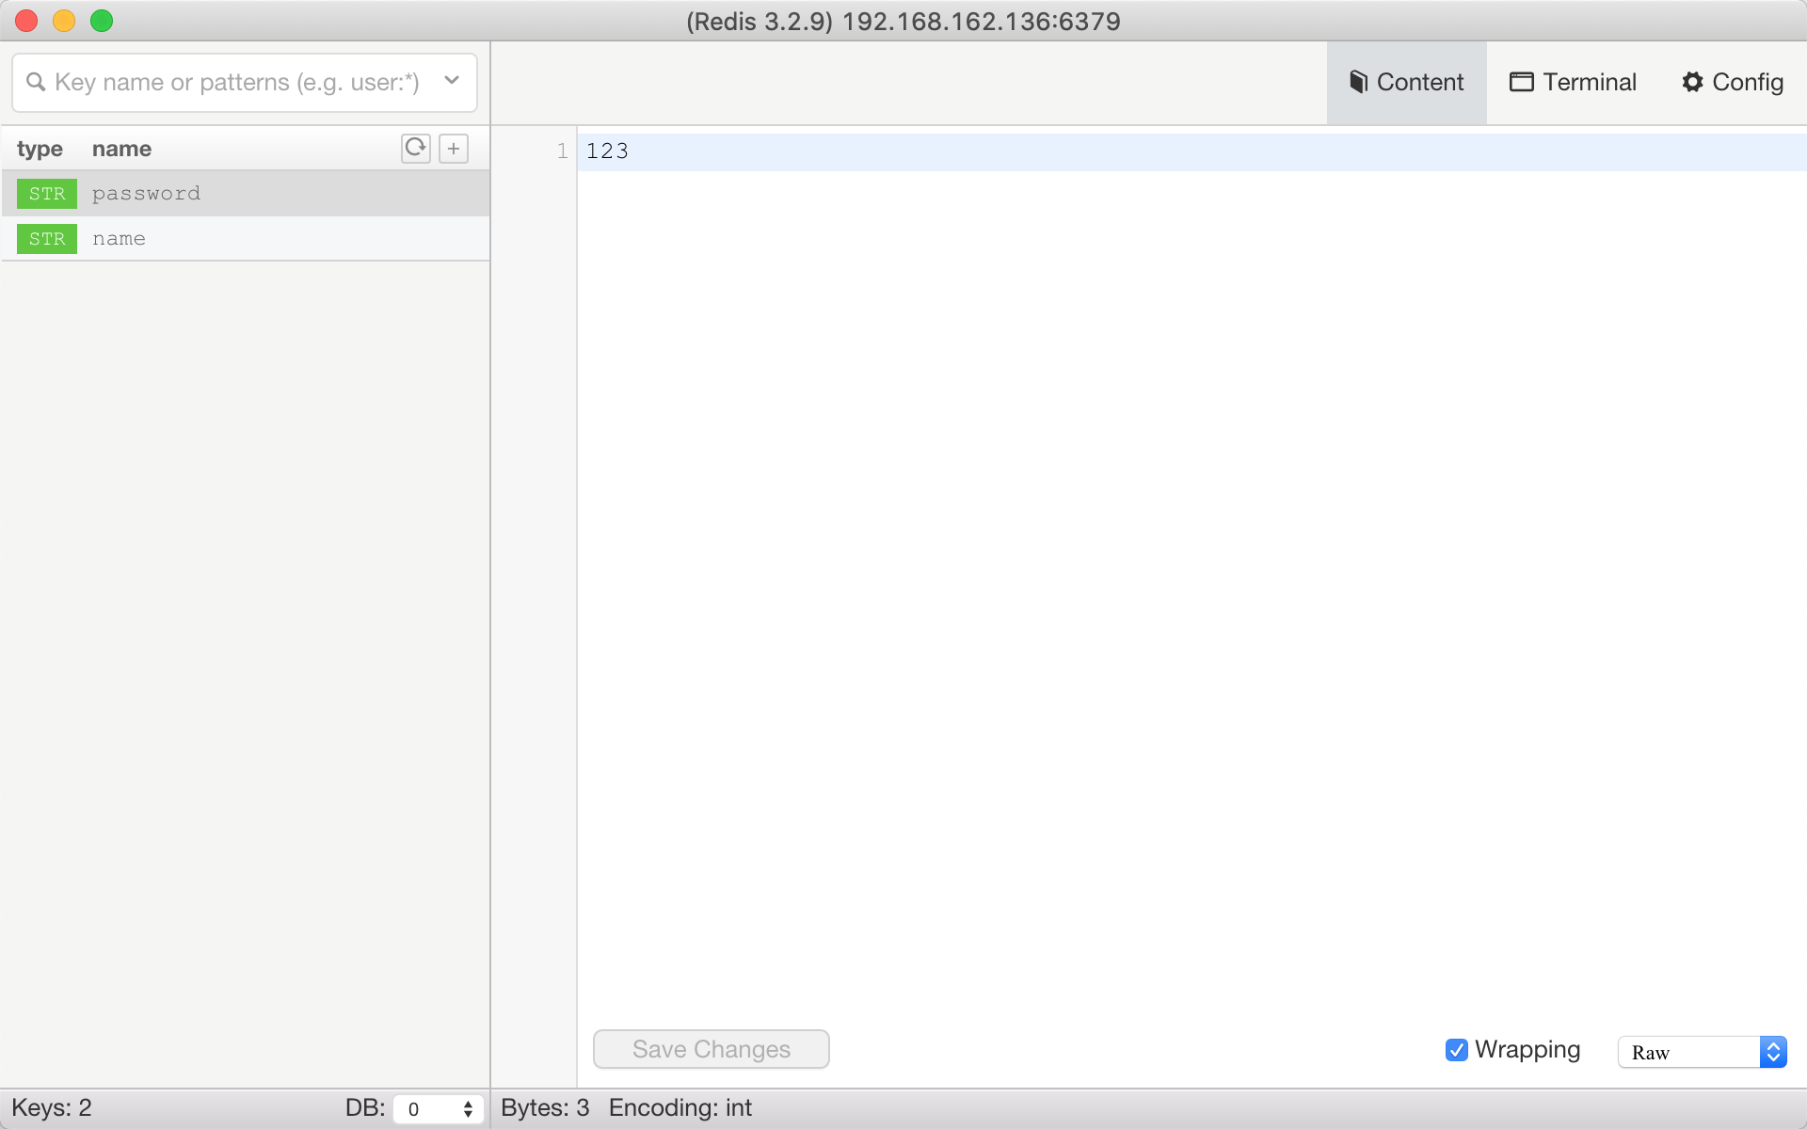Screen dimensions: 1807x1129
Task: Disable the Wrapping checkbox
Action: tap(1456, 1050)
